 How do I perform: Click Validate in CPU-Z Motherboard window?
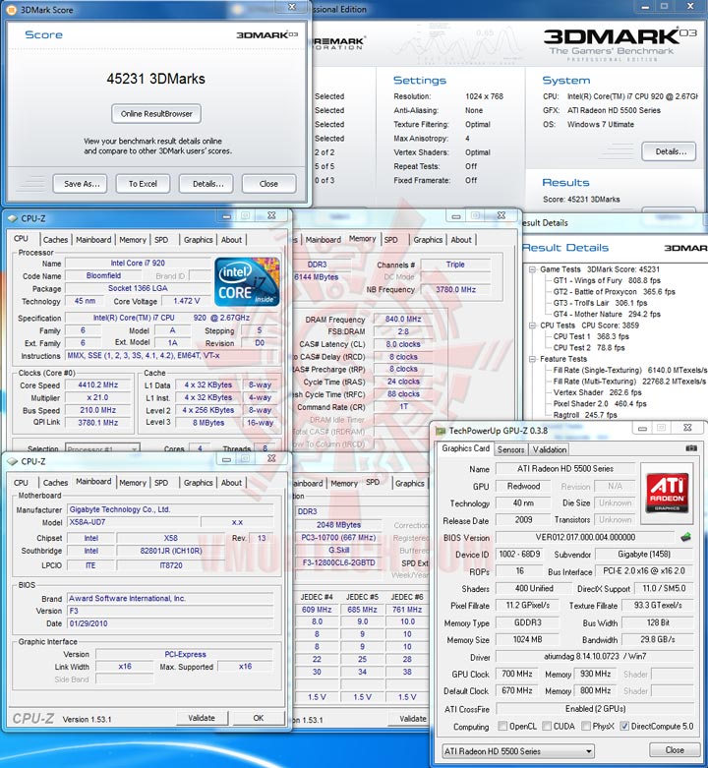(x=202, y=718)
